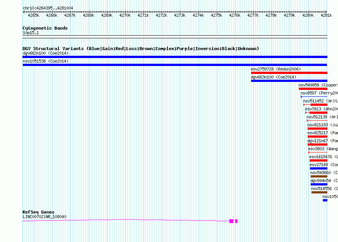Select the blue dgv944n54 gain bar
This screenshot has height=242, width=338.
[319, 184]
